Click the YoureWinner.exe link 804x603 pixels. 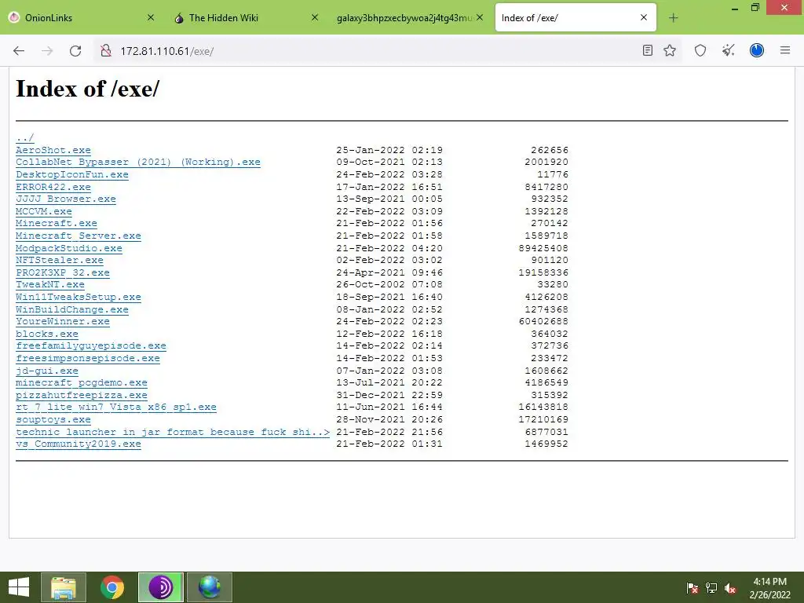coord(63,321)
